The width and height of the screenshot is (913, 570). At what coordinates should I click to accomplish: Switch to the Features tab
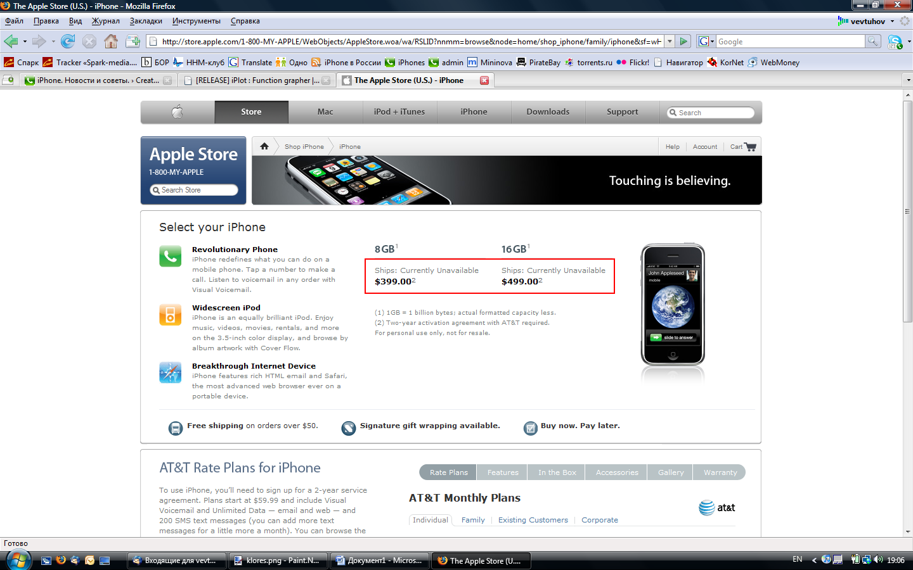coord(503,472)
